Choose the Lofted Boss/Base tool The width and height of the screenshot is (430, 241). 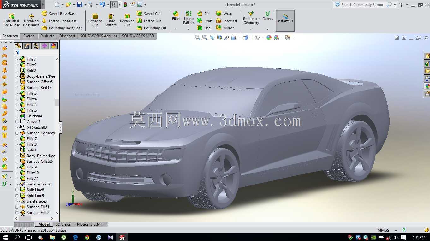59,21
